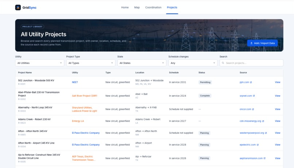Click the Utility column header
Screen dimensions: 294x168
point(75,72)
